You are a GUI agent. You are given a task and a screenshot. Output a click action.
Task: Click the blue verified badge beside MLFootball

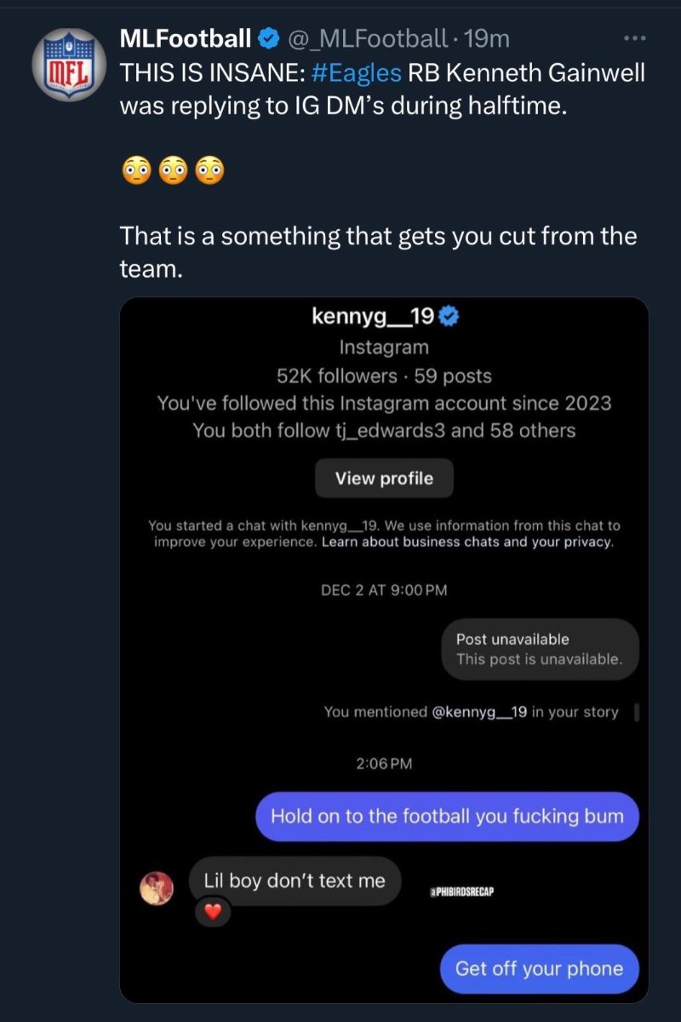268,38
